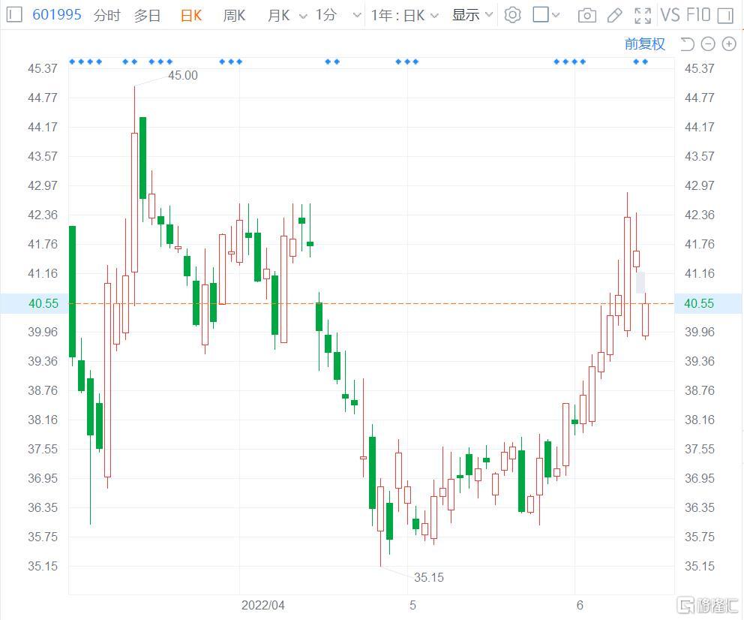Viewport: 744px width, 620px height.
Task: Click the highlighted 40.55 right price label
Action: [699, 303]
